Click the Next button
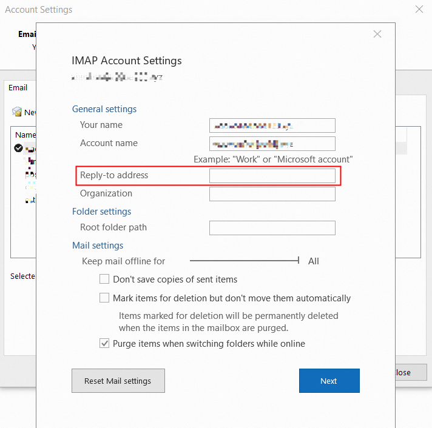432x428 pixels. [x=329, y=381]
